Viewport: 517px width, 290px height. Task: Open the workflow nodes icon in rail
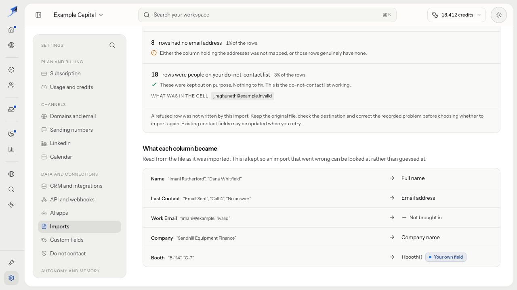tap(11, 205)
